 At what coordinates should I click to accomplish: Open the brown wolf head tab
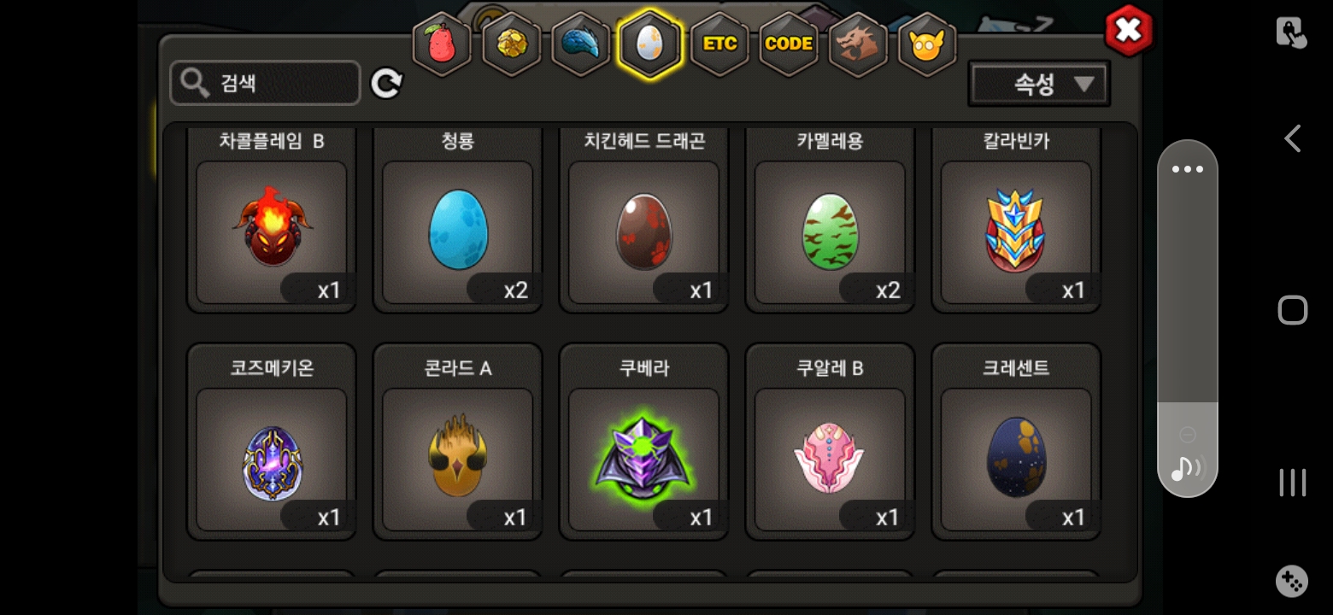(x=858, y=44)
